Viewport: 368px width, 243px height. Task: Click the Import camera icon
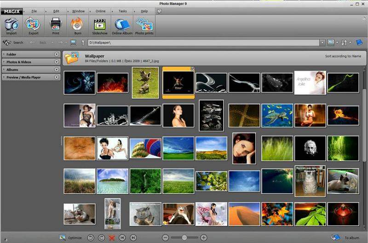pos(11,24)
